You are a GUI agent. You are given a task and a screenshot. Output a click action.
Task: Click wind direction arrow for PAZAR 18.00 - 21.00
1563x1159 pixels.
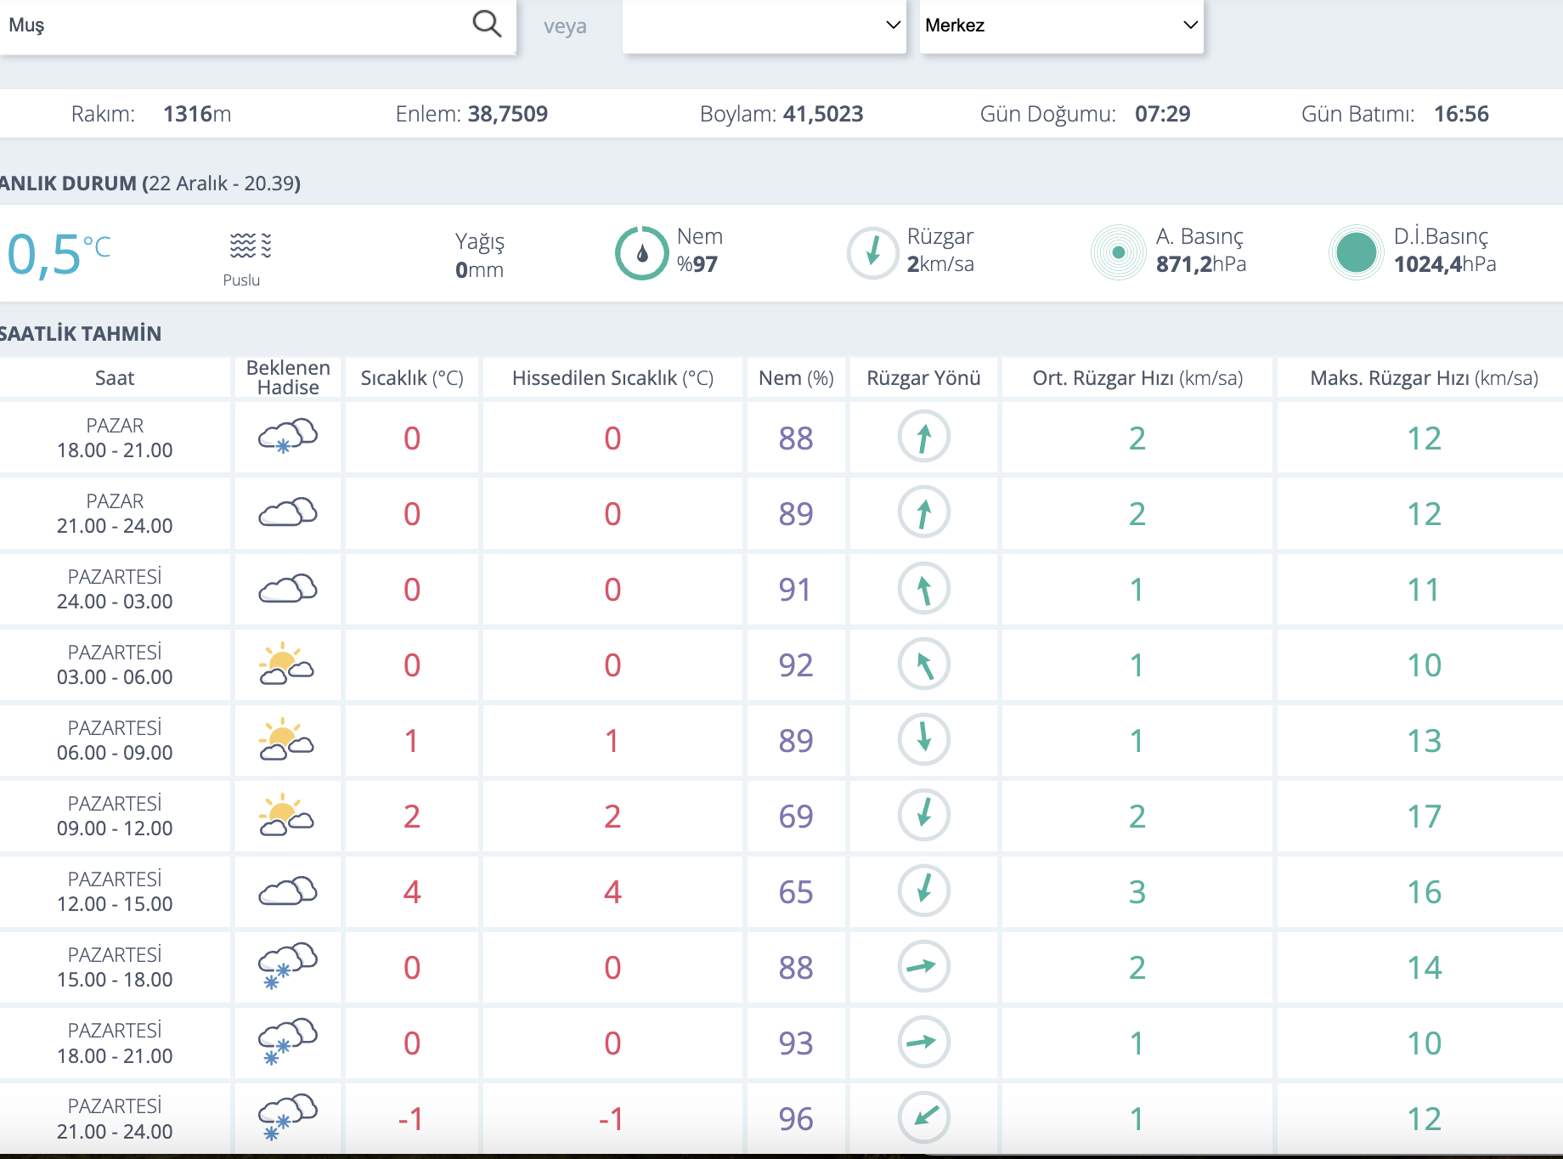point(923,437)
